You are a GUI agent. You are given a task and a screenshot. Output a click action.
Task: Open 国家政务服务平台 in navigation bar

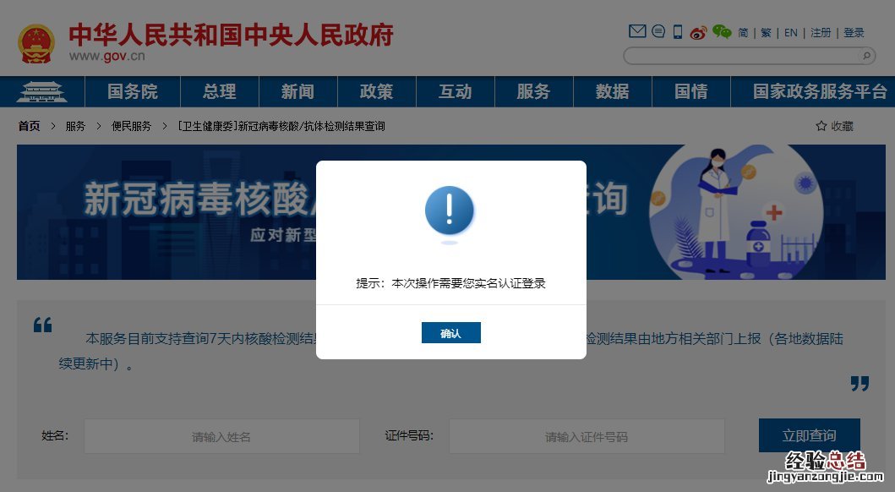820,92
